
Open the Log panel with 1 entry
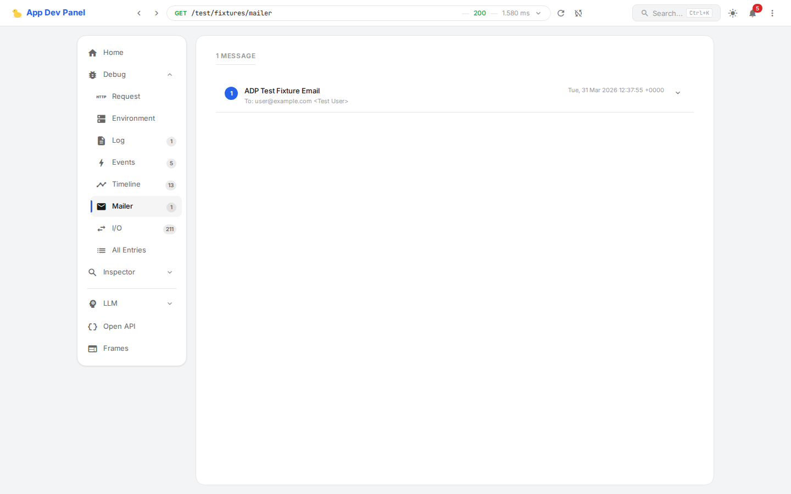[x=118, y=140]
